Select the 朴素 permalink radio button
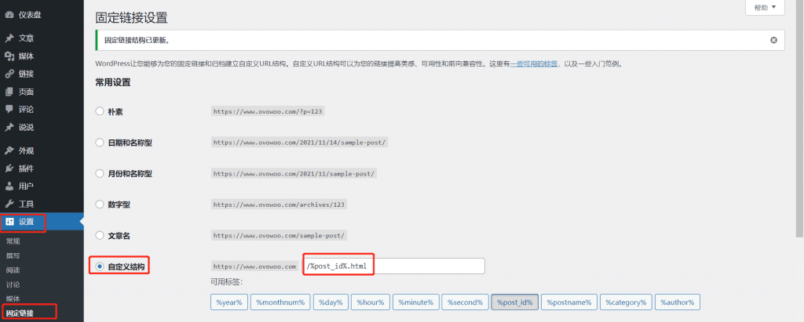Viewport: 804px width, 322px height. click(100, 111)
